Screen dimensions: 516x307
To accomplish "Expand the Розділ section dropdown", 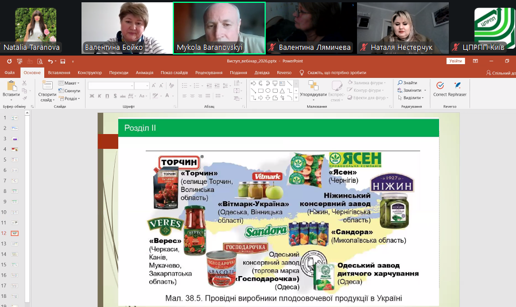I will [71, 98].
